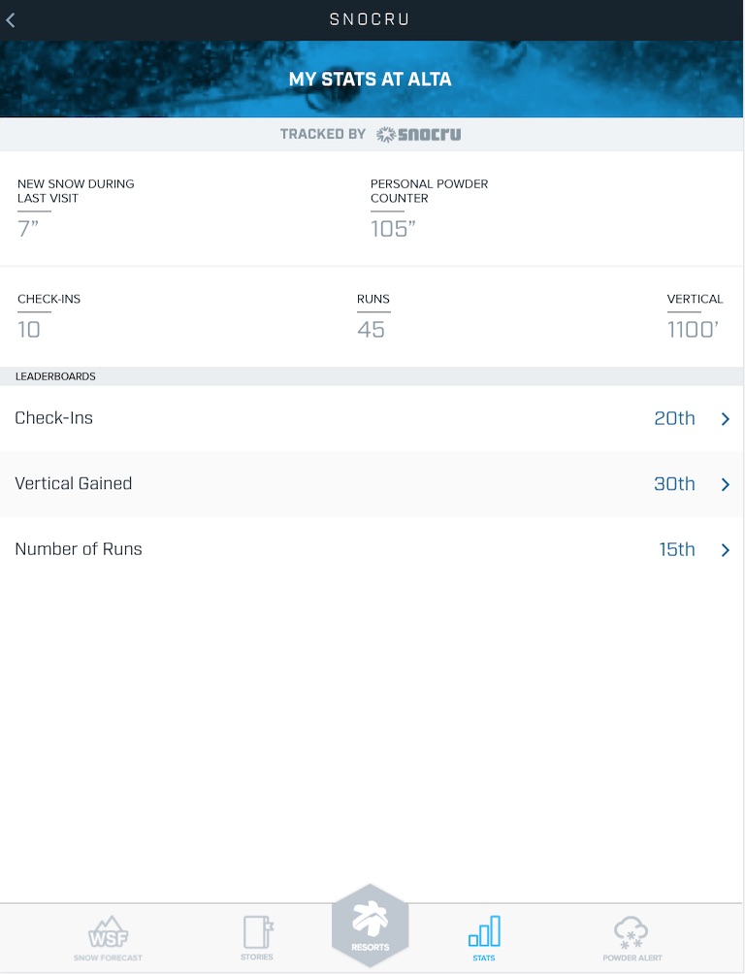This screenshot has width=745, height=974.
Task: Click New Snow During Last Visit label
Action: click(x=76, y=191)
